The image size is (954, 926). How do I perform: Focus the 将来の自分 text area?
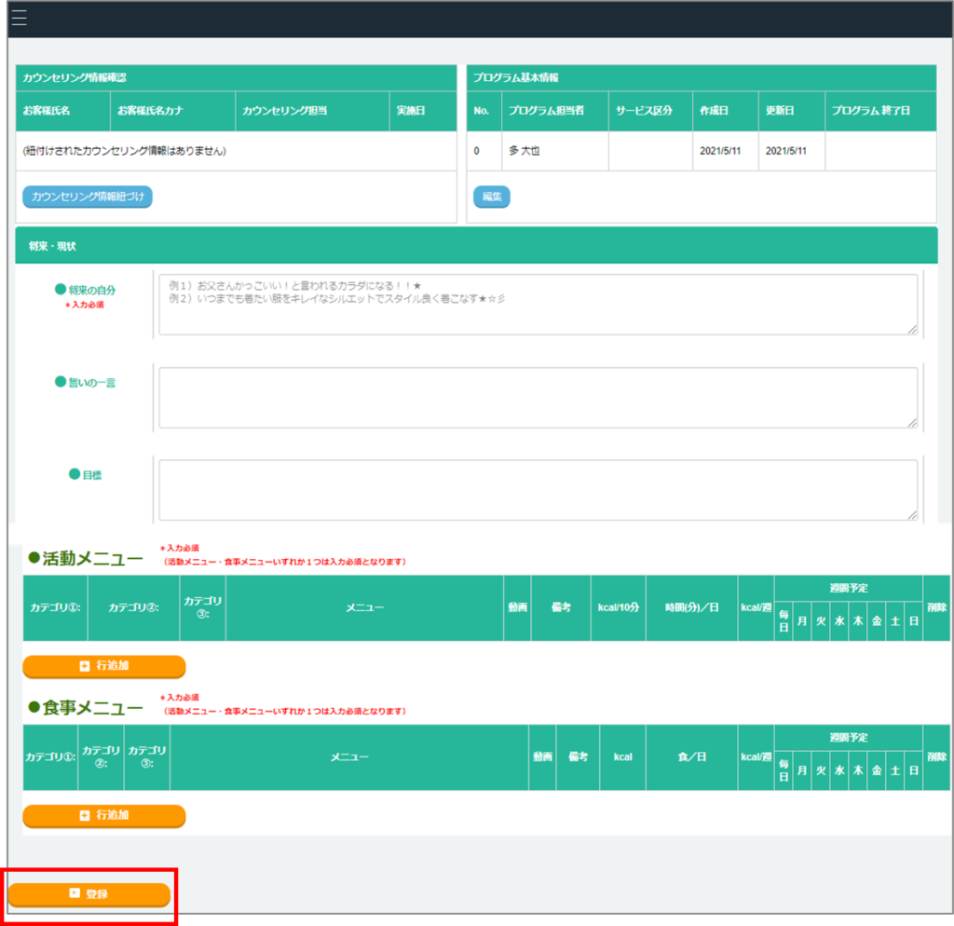coord(537,304)
